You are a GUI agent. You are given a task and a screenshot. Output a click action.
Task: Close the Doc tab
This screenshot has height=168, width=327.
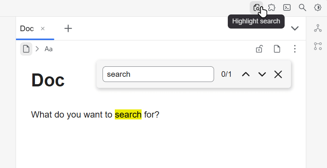pos(43,29)
